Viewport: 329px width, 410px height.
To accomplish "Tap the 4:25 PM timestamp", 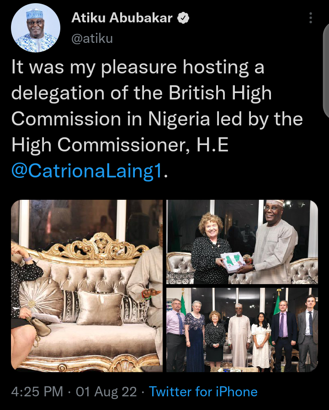I will tap(37, 391).
